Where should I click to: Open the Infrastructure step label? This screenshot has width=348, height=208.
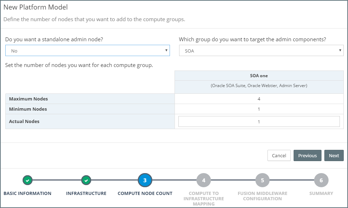tap(86, 193)
